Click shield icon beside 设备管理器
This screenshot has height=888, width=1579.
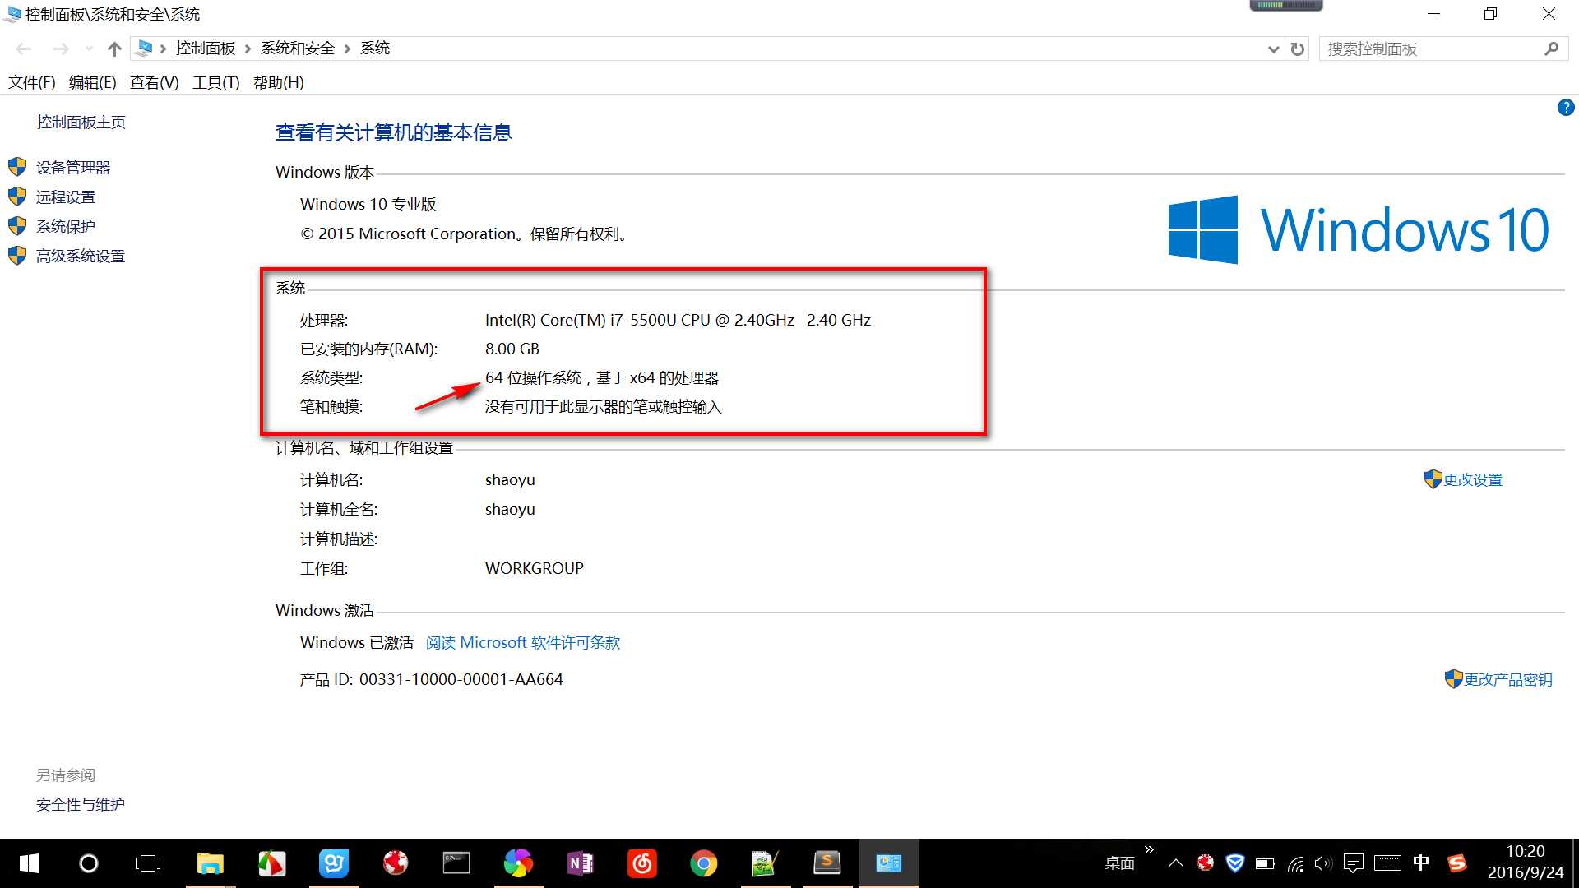(x=17, y=168)
